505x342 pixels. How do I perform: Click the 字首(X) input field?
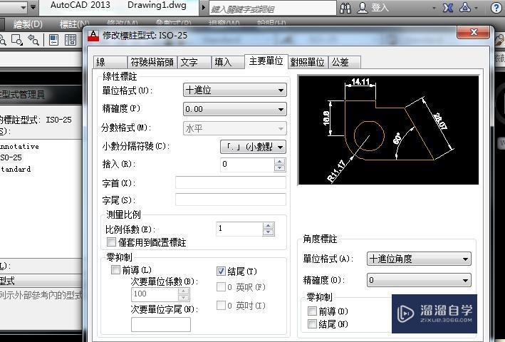231,182
